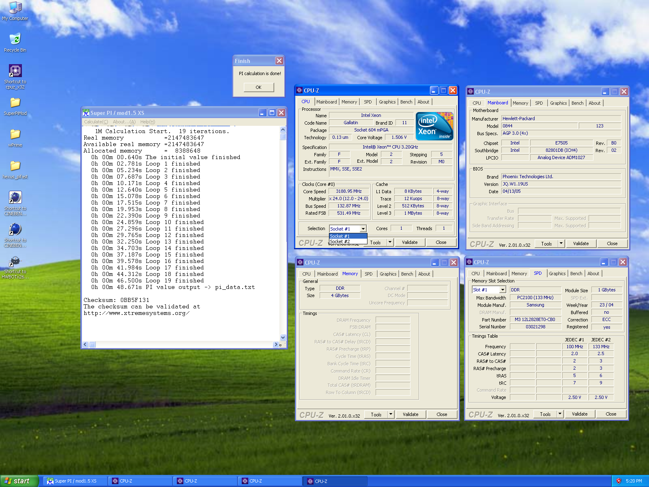Click the CPU-Z Memory window title icon
Viewport: 649px width, 487px height.
(x=300, y=262)
